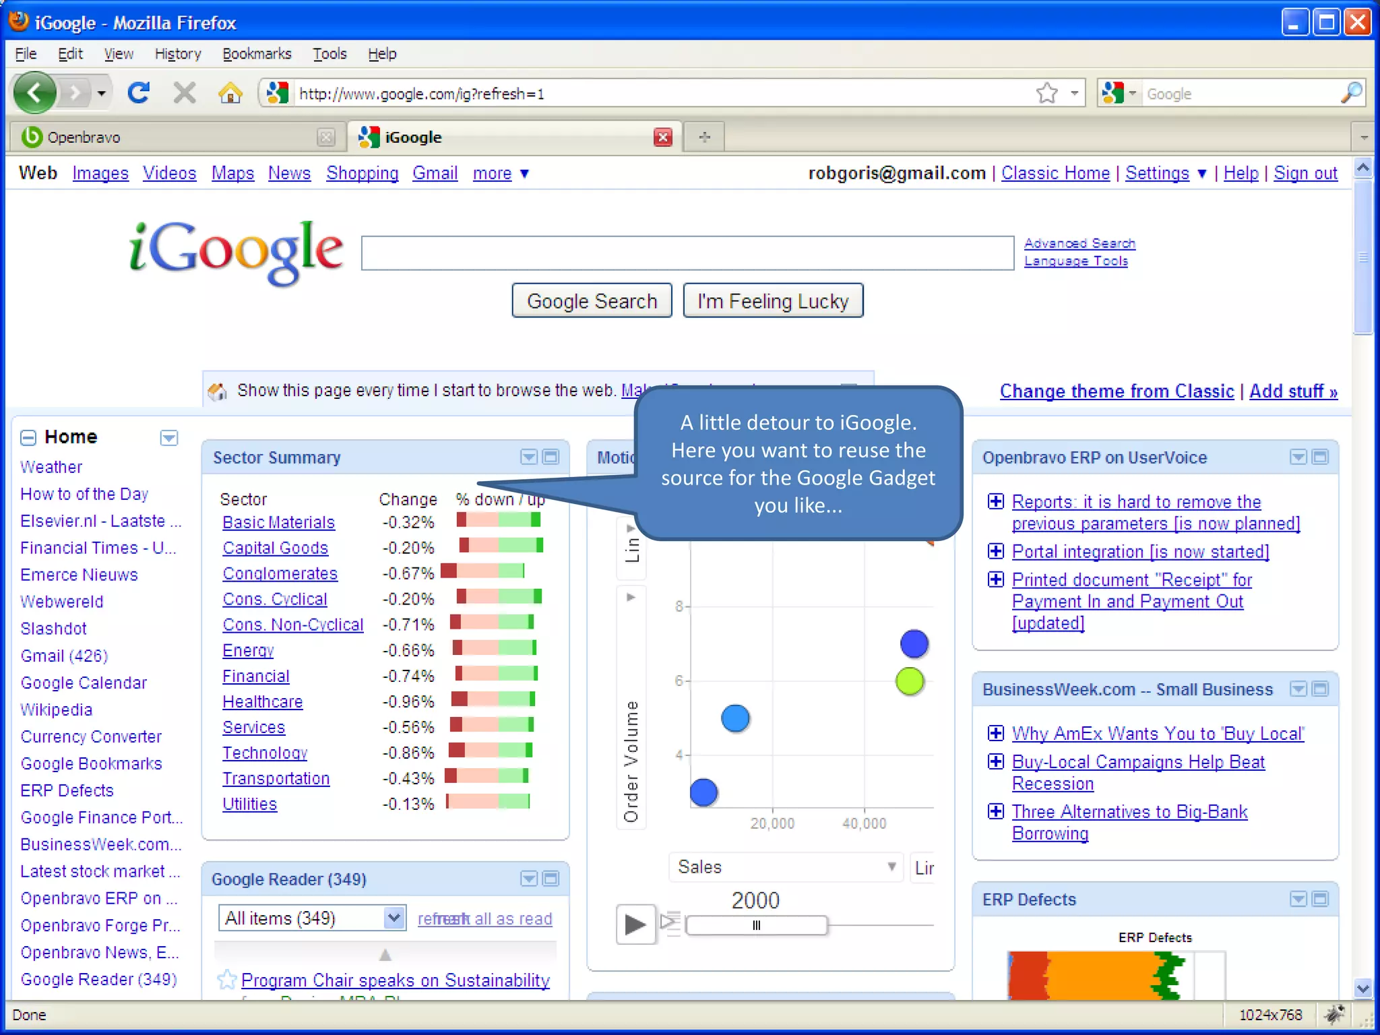
Task: Open the Basic Materials sector link
Action: point(278,523)
